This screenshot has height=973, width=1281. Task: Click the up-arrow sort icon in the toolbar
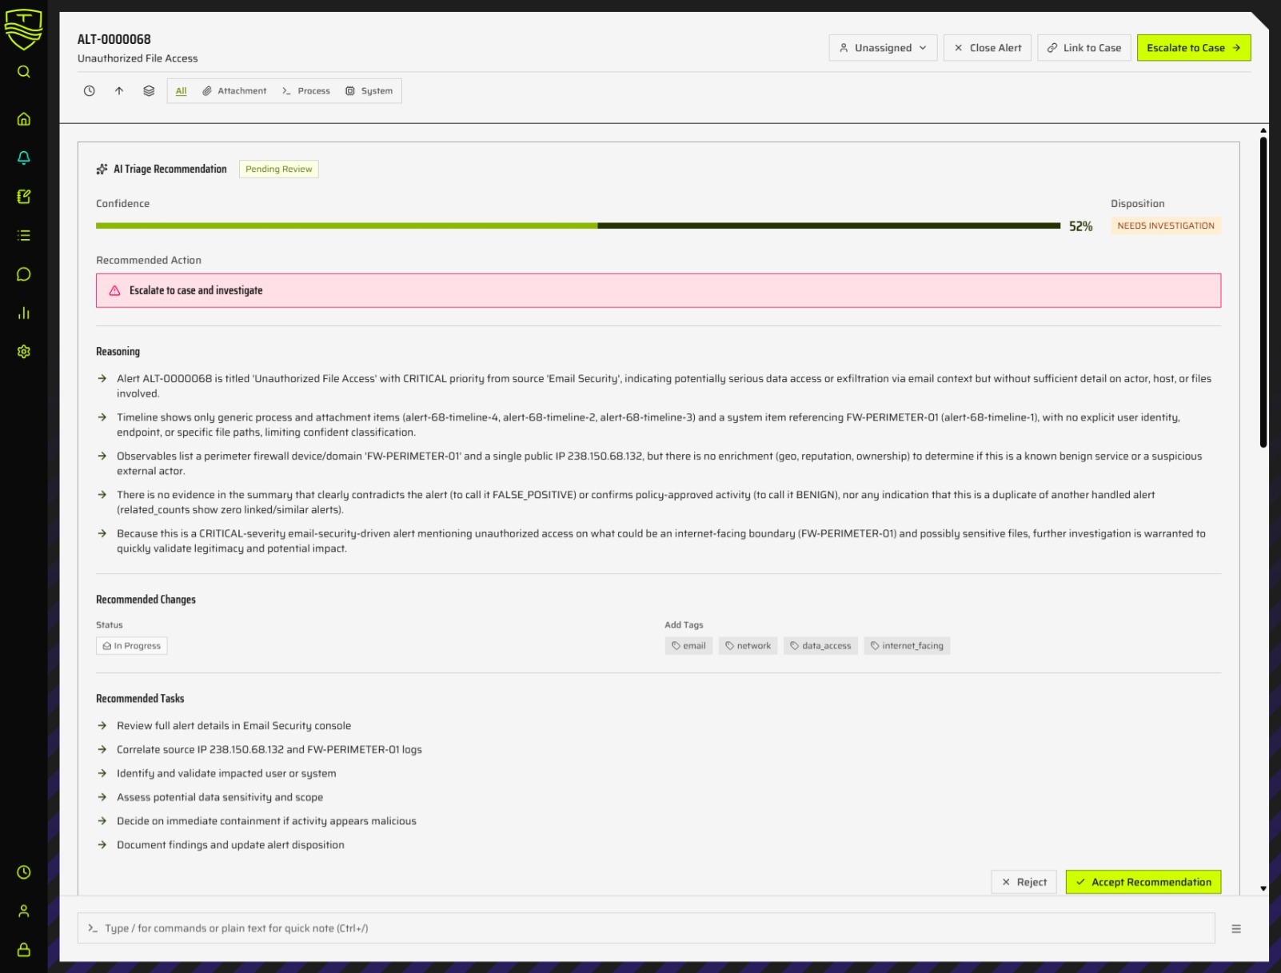[x=119, y=91]
